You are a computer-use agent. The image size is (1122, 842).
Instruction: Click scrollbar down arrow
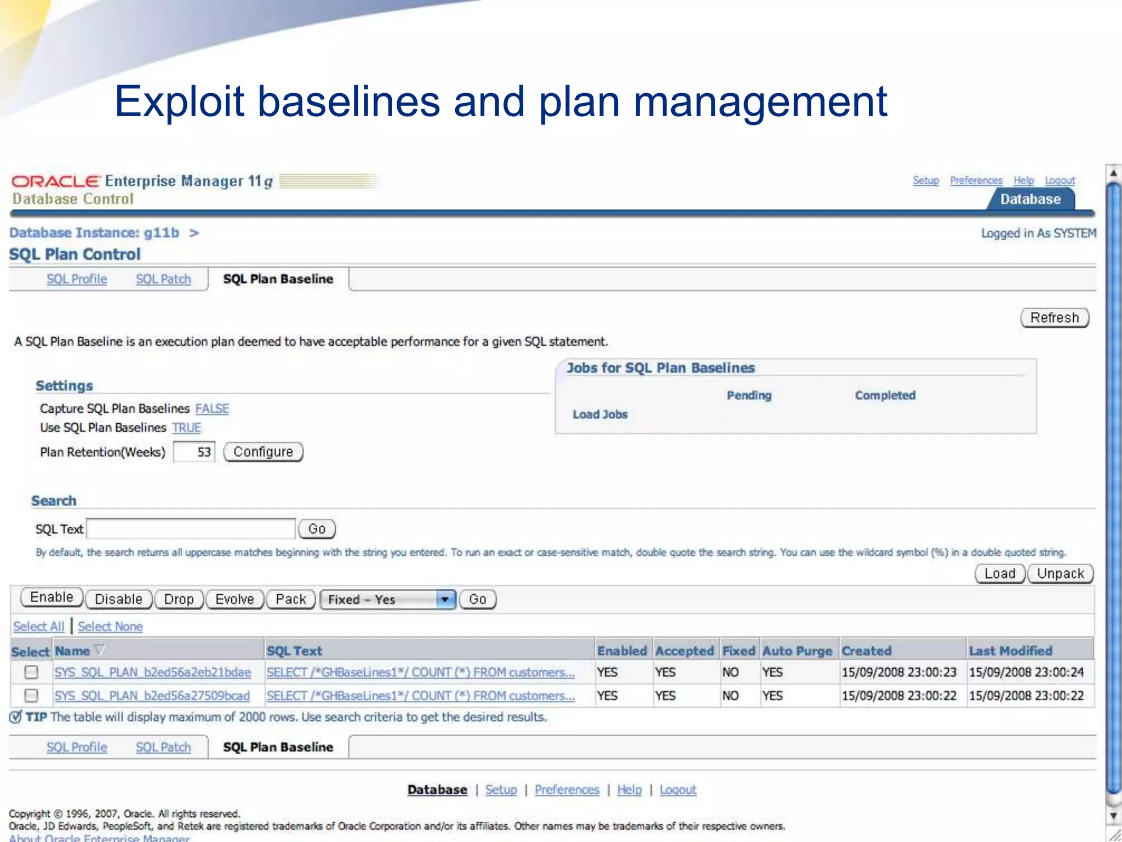point(1113,816)
